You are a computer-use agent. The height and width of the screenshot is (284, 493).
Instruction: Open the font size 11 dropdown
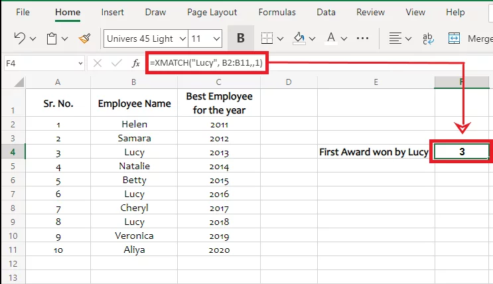216,38
